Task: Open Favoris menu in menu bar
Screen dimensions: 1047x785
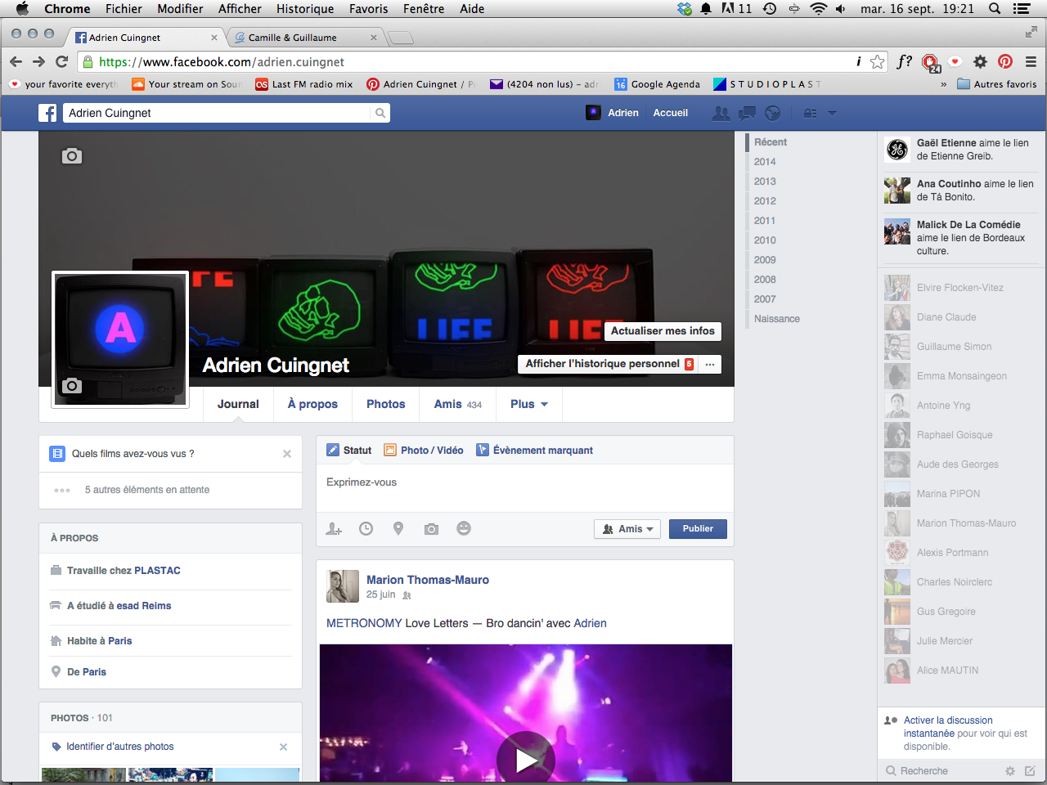Action: (x=369, y=9)
